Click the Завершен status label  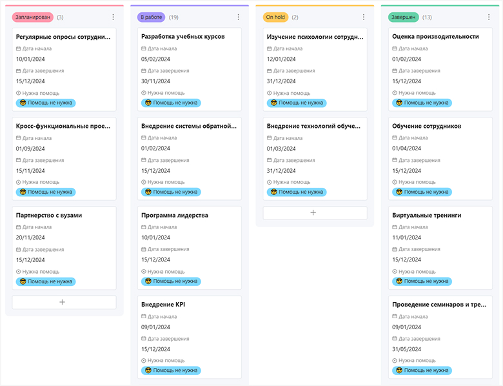[404, 17]
